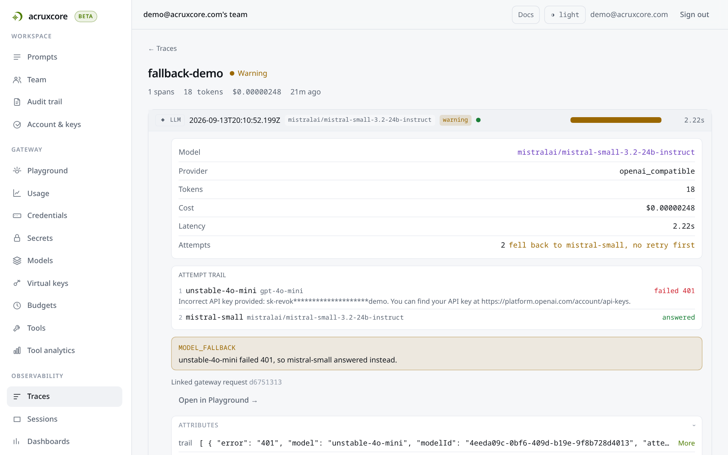Expand the trail attribute with More
Screen dimensions: 728x455
(x=686, y=443)
